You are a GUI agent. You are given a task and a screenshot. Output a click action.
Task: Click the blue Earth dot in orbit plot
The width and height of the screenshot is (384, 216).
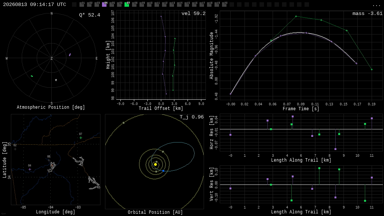pyautogui.click(x=163, y=171)
